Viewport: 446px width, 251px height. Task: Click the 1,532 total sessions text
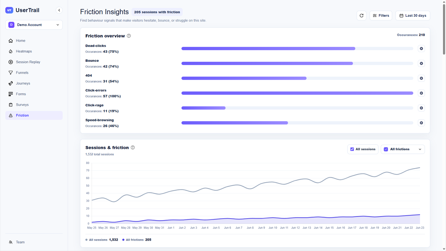100,154
